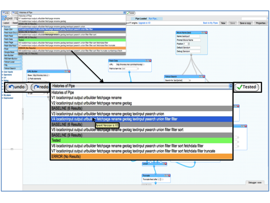Click the add icon on Yahoo! Local source
The image size is (270, 203).
point(21,62)
